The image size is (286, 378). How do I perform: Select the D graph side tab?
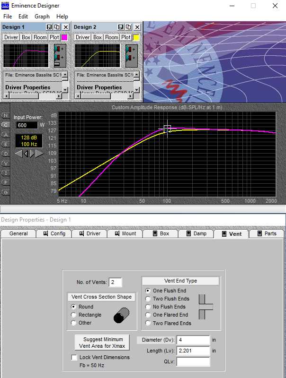6,154
